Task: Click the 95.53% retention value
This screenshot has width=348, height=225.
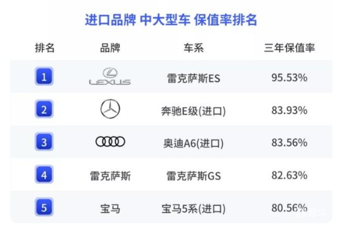Action: coord(289,78)
